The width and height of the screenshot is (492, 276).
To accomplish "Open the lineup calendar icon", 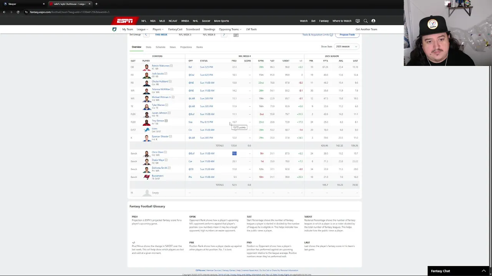I will click(x=236, y=35).
